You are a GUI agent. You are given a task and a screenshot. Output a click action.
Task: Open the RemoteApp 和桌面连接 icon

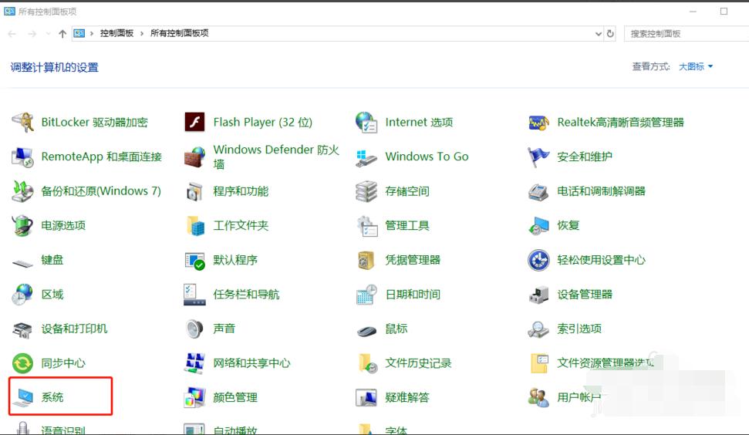tap(22, 157)
